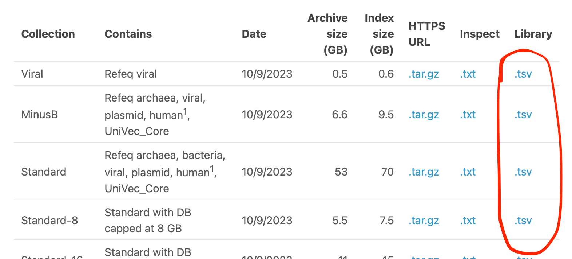
Task: Open the MinusB .tsv library link
Action: [523, 115]
